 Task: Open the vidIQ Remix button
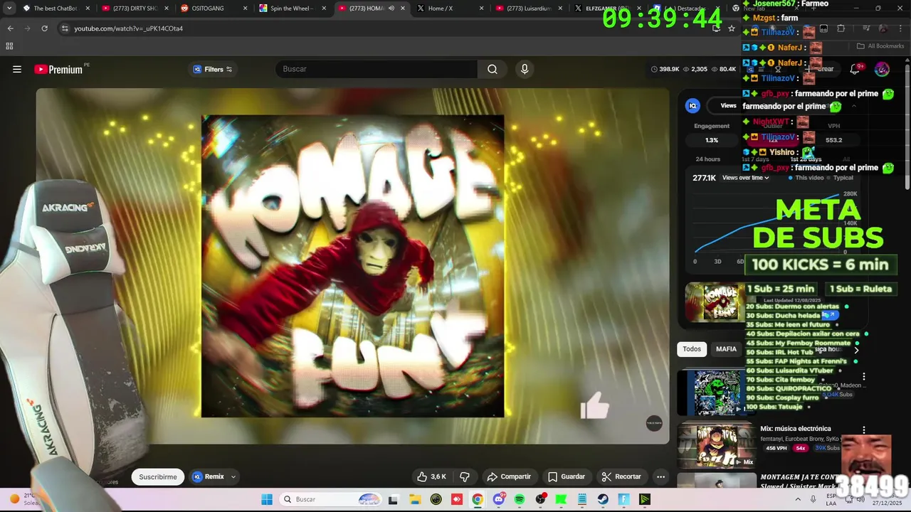click(x=209, y=477)
